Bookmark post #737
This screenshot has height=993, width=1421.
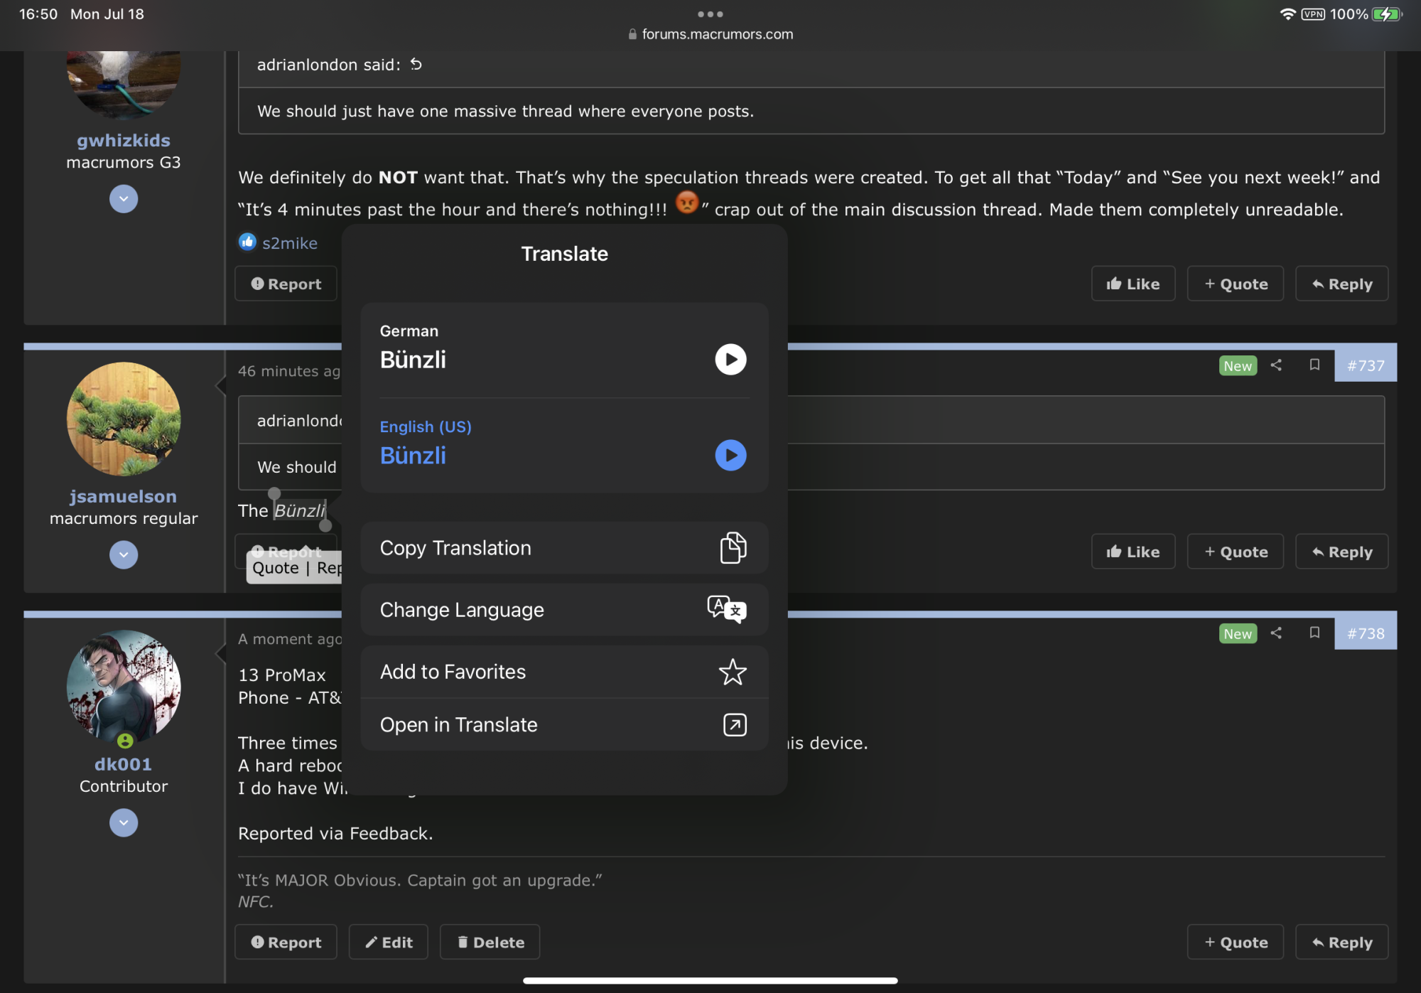pyautogui.click(x=1314, y=365)
